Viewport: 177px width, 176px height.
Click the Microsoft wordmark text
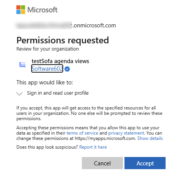pos(43,10)
